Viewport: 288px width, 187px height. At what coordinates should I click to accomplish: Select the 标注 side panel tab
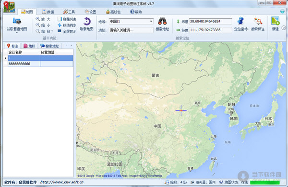(x=12, y=46)
